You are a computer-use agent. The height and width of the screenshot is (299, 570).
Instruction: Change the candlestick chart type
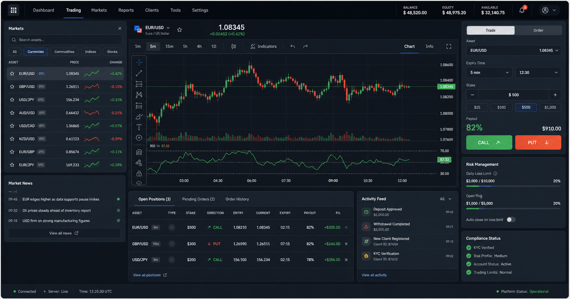pos(234,47)
